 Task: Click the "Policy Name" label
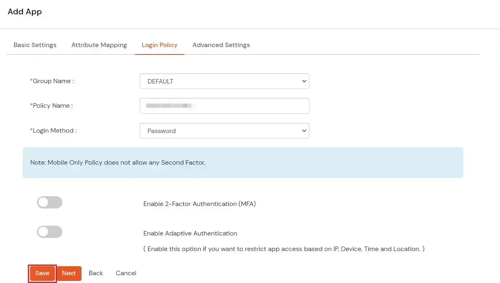tap(51, 106)
